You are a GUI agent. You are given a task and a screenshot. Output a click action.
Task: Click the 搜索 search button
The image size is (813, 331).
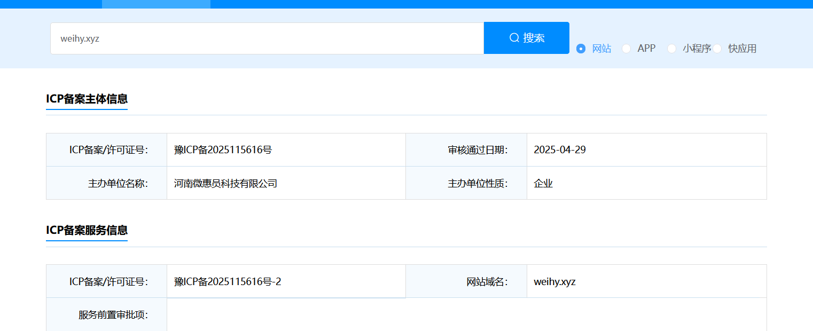point(527,38)
